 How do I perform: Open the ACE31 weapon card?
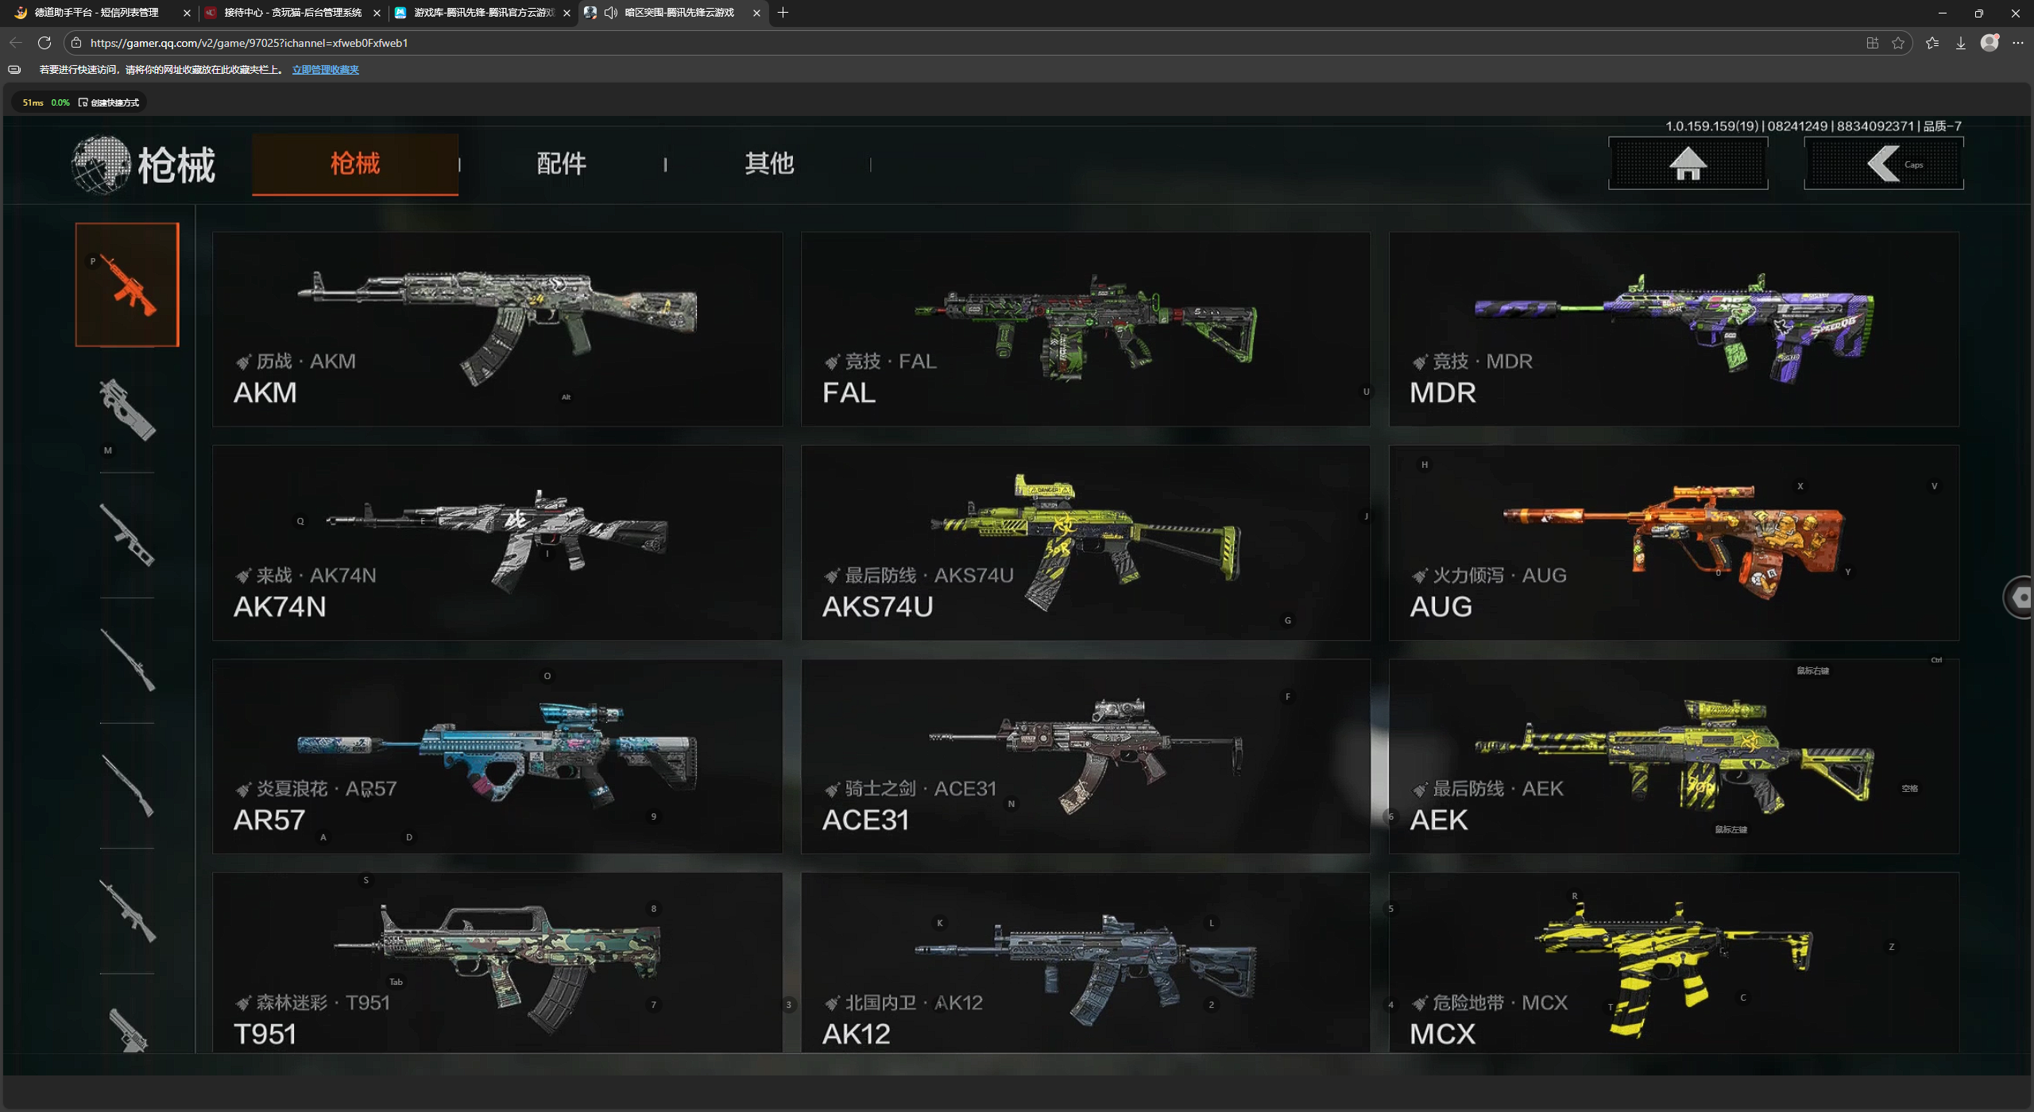tap(1085, 756)
